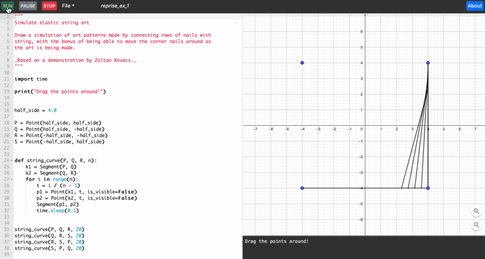The image size is (485, 259).
Task: Place cursor on last string_curve(S, P, Q, 20) line
Action: 49,248
